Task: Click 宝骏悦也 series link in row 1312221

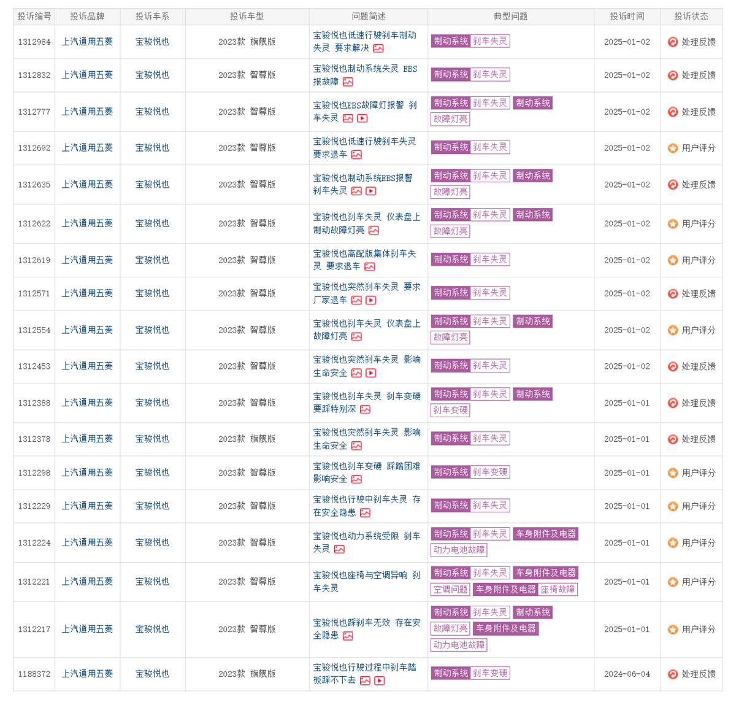Action: (152, 582)
